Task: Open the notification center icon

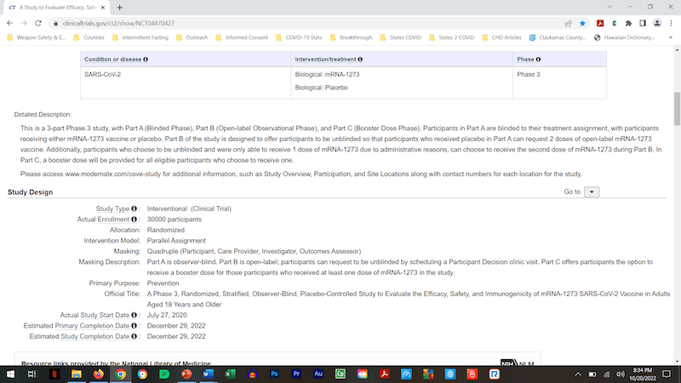Action: [x=667, y=374]
